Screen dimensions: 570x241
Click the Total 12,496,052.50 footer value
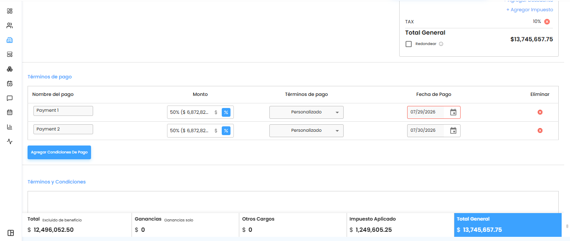[x=53, y=230]
